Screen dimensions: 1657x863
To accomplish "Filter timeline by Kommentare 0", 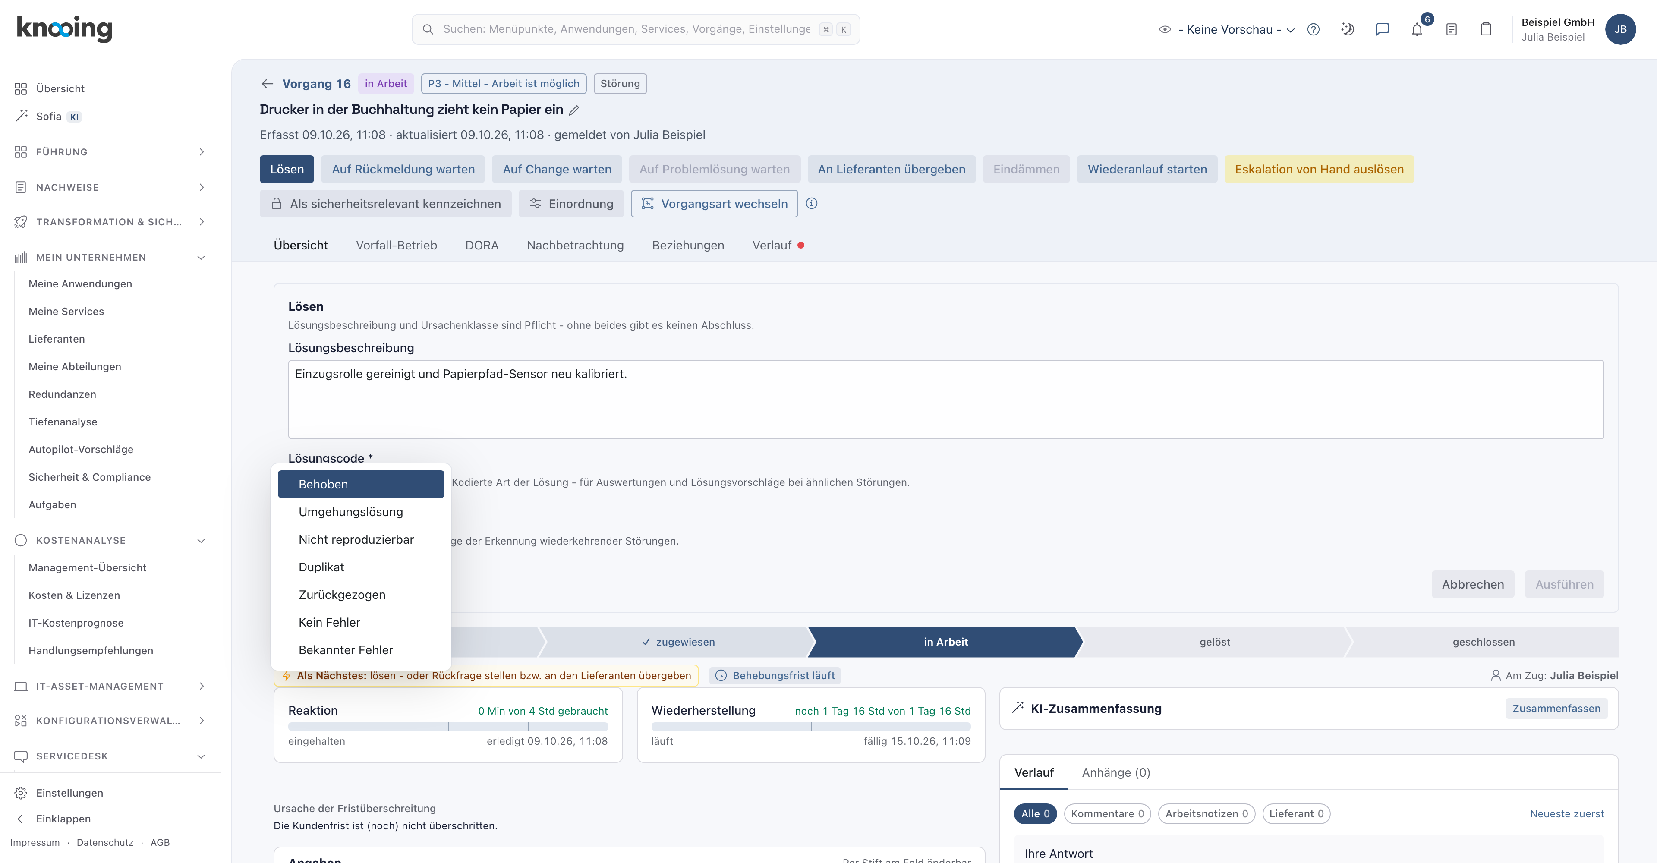I will [1107, 813].
